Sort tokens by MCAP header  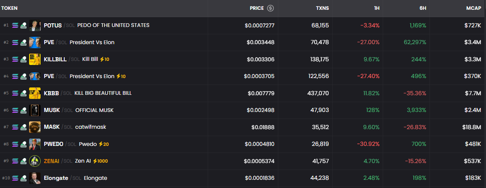pyautogui.click(x=473, y=8)
